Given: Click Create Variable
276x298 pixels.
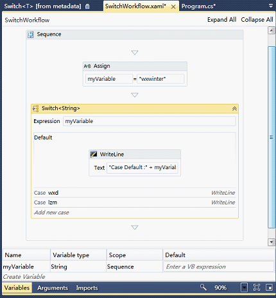Looking at the screenshot, I should [24, 277].
